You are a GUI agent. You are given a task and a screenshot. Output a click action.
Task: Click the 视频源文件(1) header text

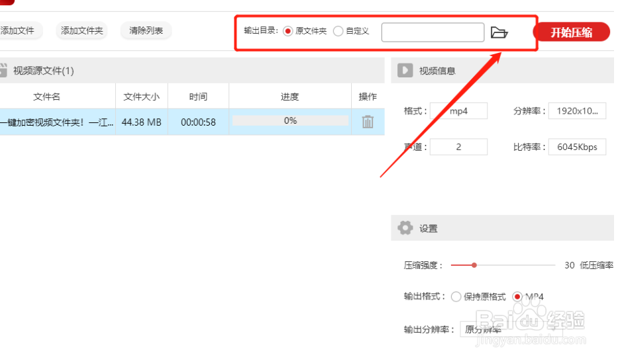[44, 71]
